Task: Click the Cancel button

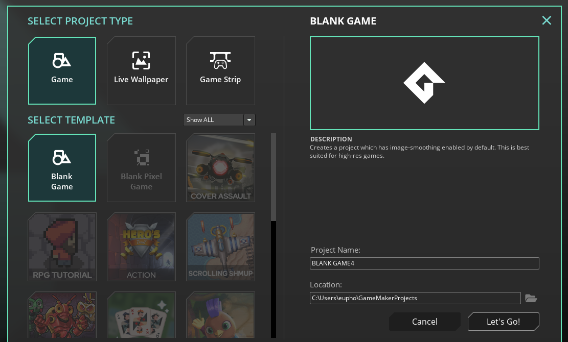Action: 424,322
